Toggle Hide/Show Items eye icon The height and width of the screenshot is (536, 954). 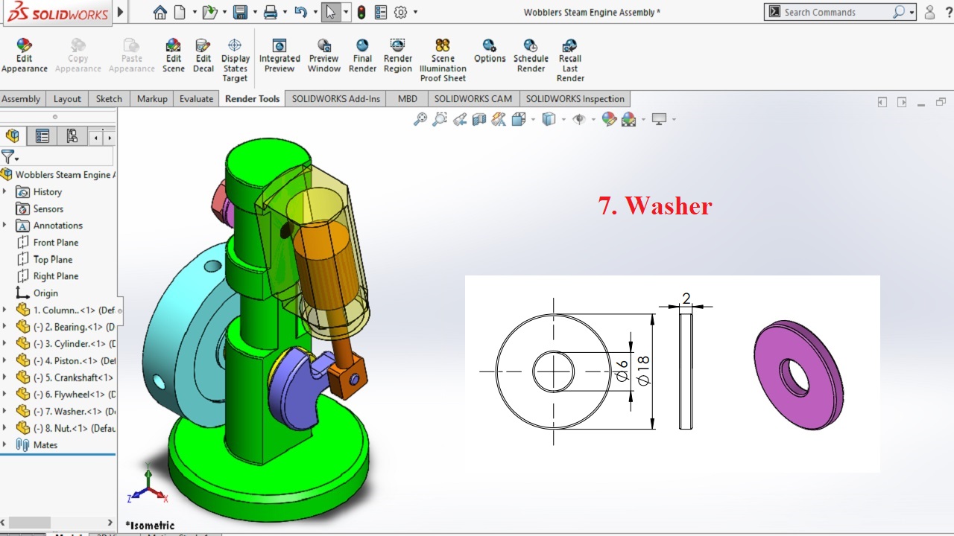tap(579, 119)
